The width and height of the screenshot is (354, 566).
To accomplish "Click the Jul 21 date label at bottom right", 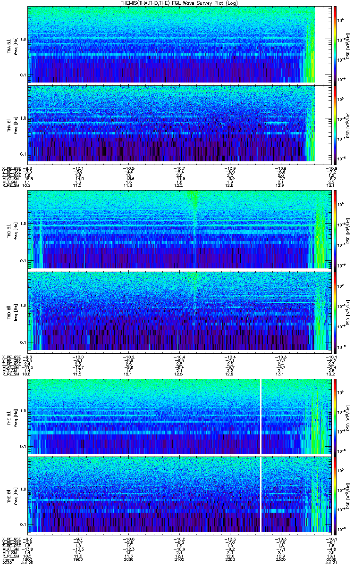I will 332,563.
